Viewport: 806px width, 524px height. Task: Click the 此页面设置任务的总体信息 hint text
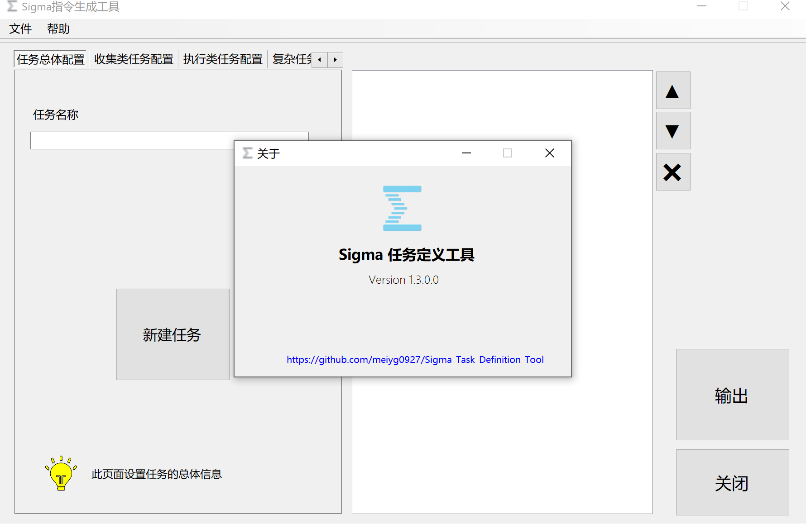(x=157, y=474)
